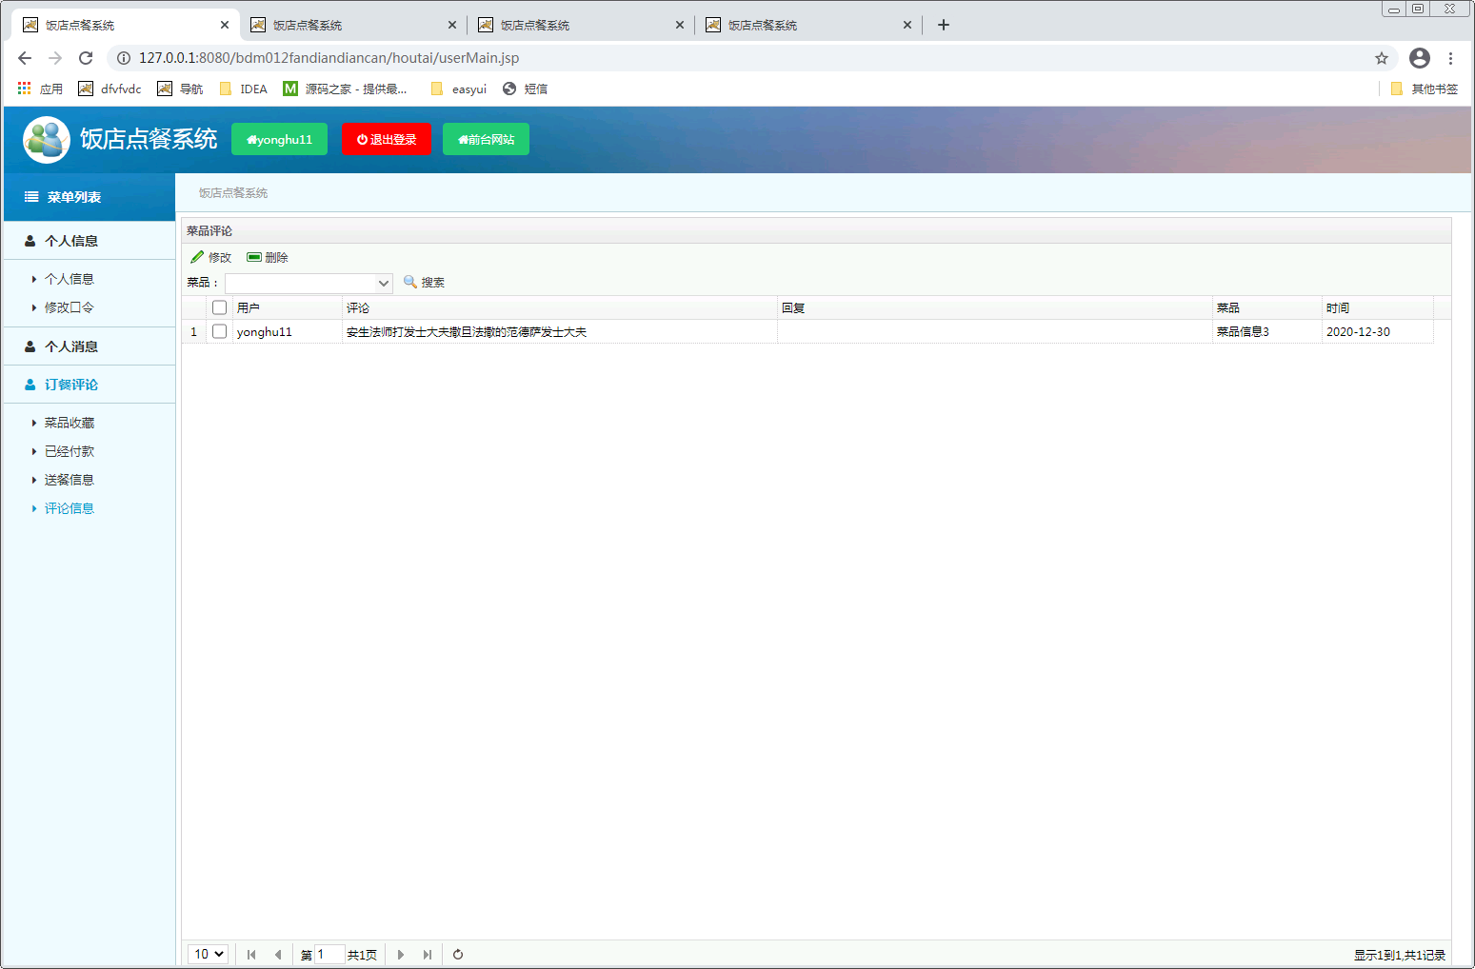Collapse the 订餐评论 sidebar section
The image size is (1475, 969).
[90, 385]
